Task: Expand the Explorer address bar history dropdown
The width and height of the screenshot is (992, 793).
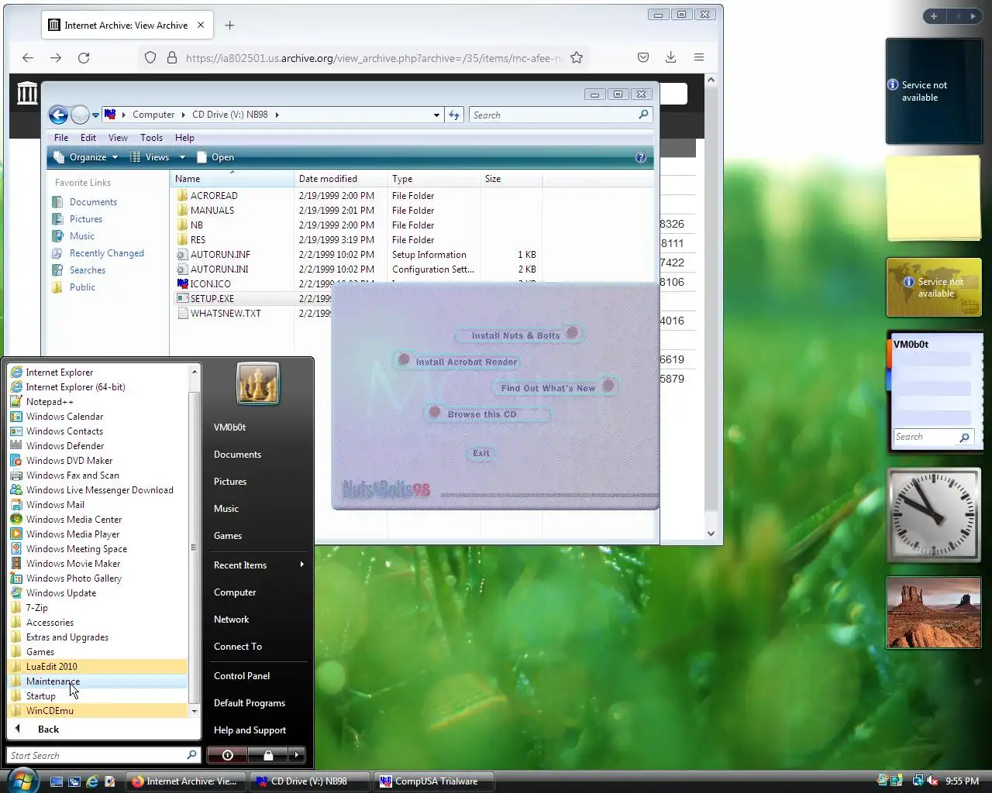Action: coord(436,115)
